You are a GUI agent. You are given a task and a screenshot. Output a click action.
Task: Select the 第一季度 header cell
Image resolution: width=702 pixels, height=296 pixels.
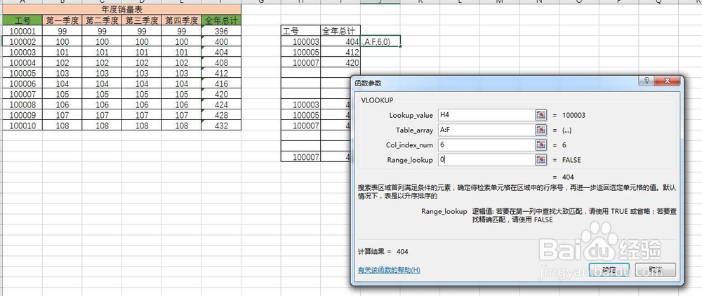pos(62,20)
